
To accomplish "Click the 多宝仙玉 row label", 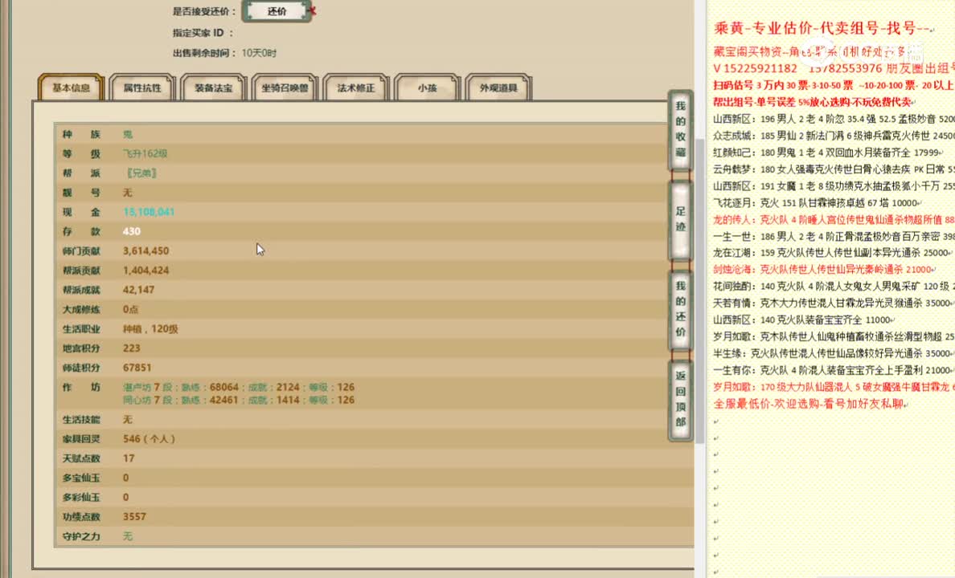I will (81, 478).
